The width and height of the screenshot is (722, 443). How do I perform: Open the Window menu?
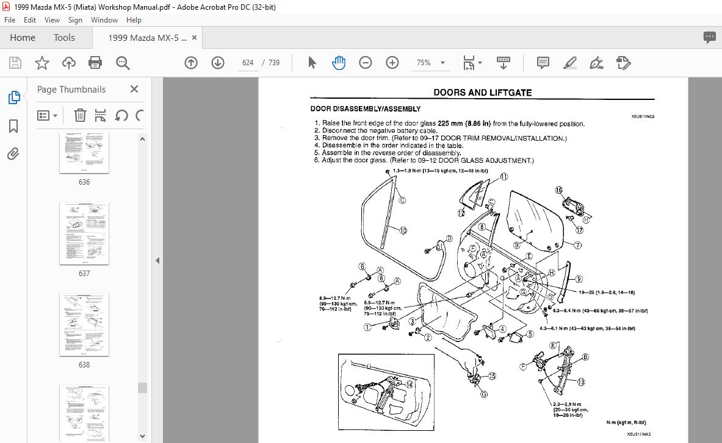click(104, 20)
